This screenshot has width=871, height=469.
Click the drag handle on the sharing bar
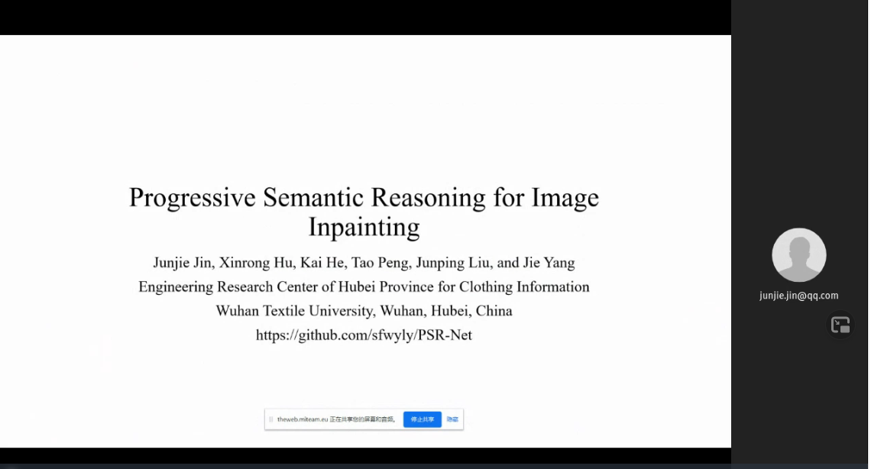(x=270, y=419)
